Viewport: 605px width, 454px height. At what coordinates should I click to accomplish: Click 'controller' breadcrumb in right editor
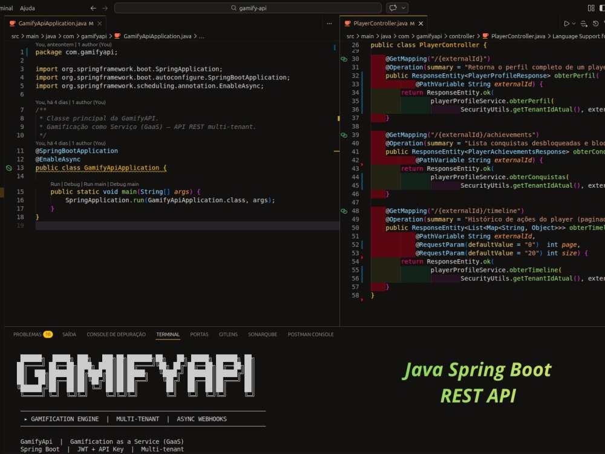tap(462, 36)
